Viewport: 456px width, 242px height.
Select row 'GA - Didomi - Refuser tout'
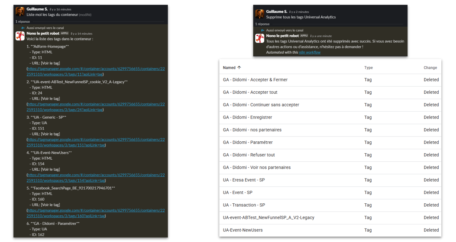pos(330,155)
